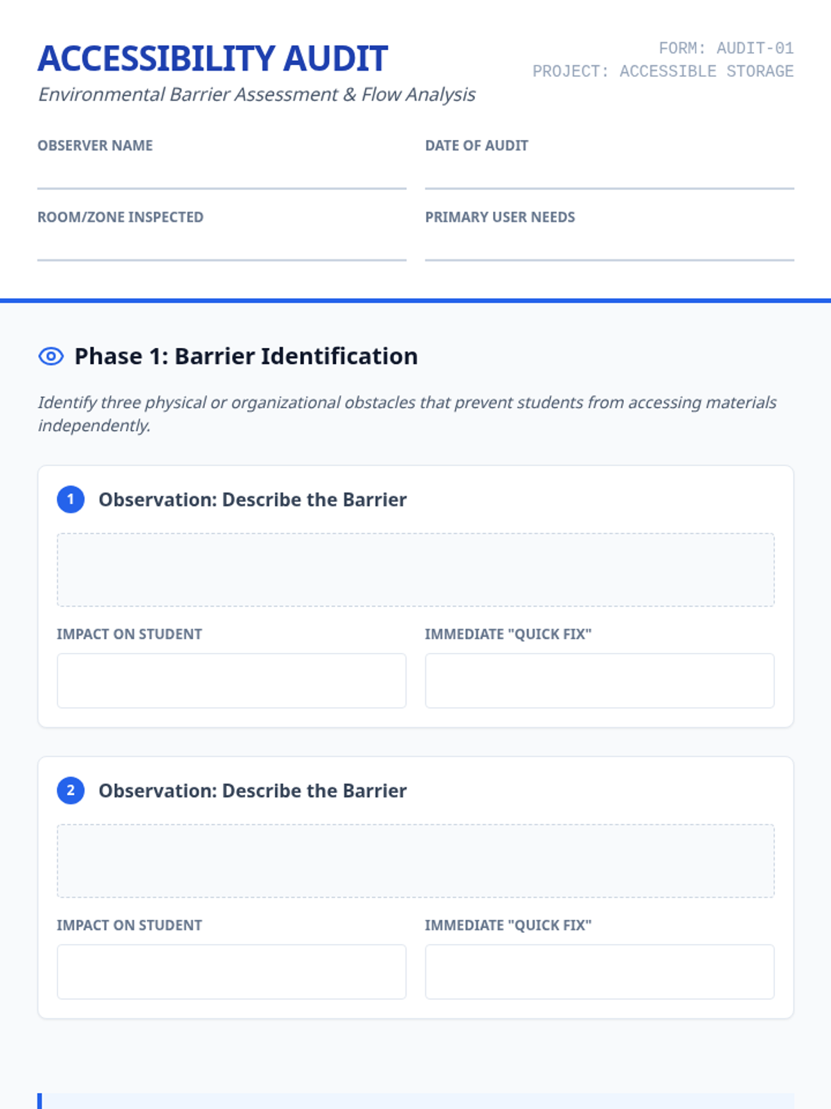The width and height of the screenshot is (831, 1109).
Task: Select the Room/Zone Inspected field
Action: click(x=222, y=247)
